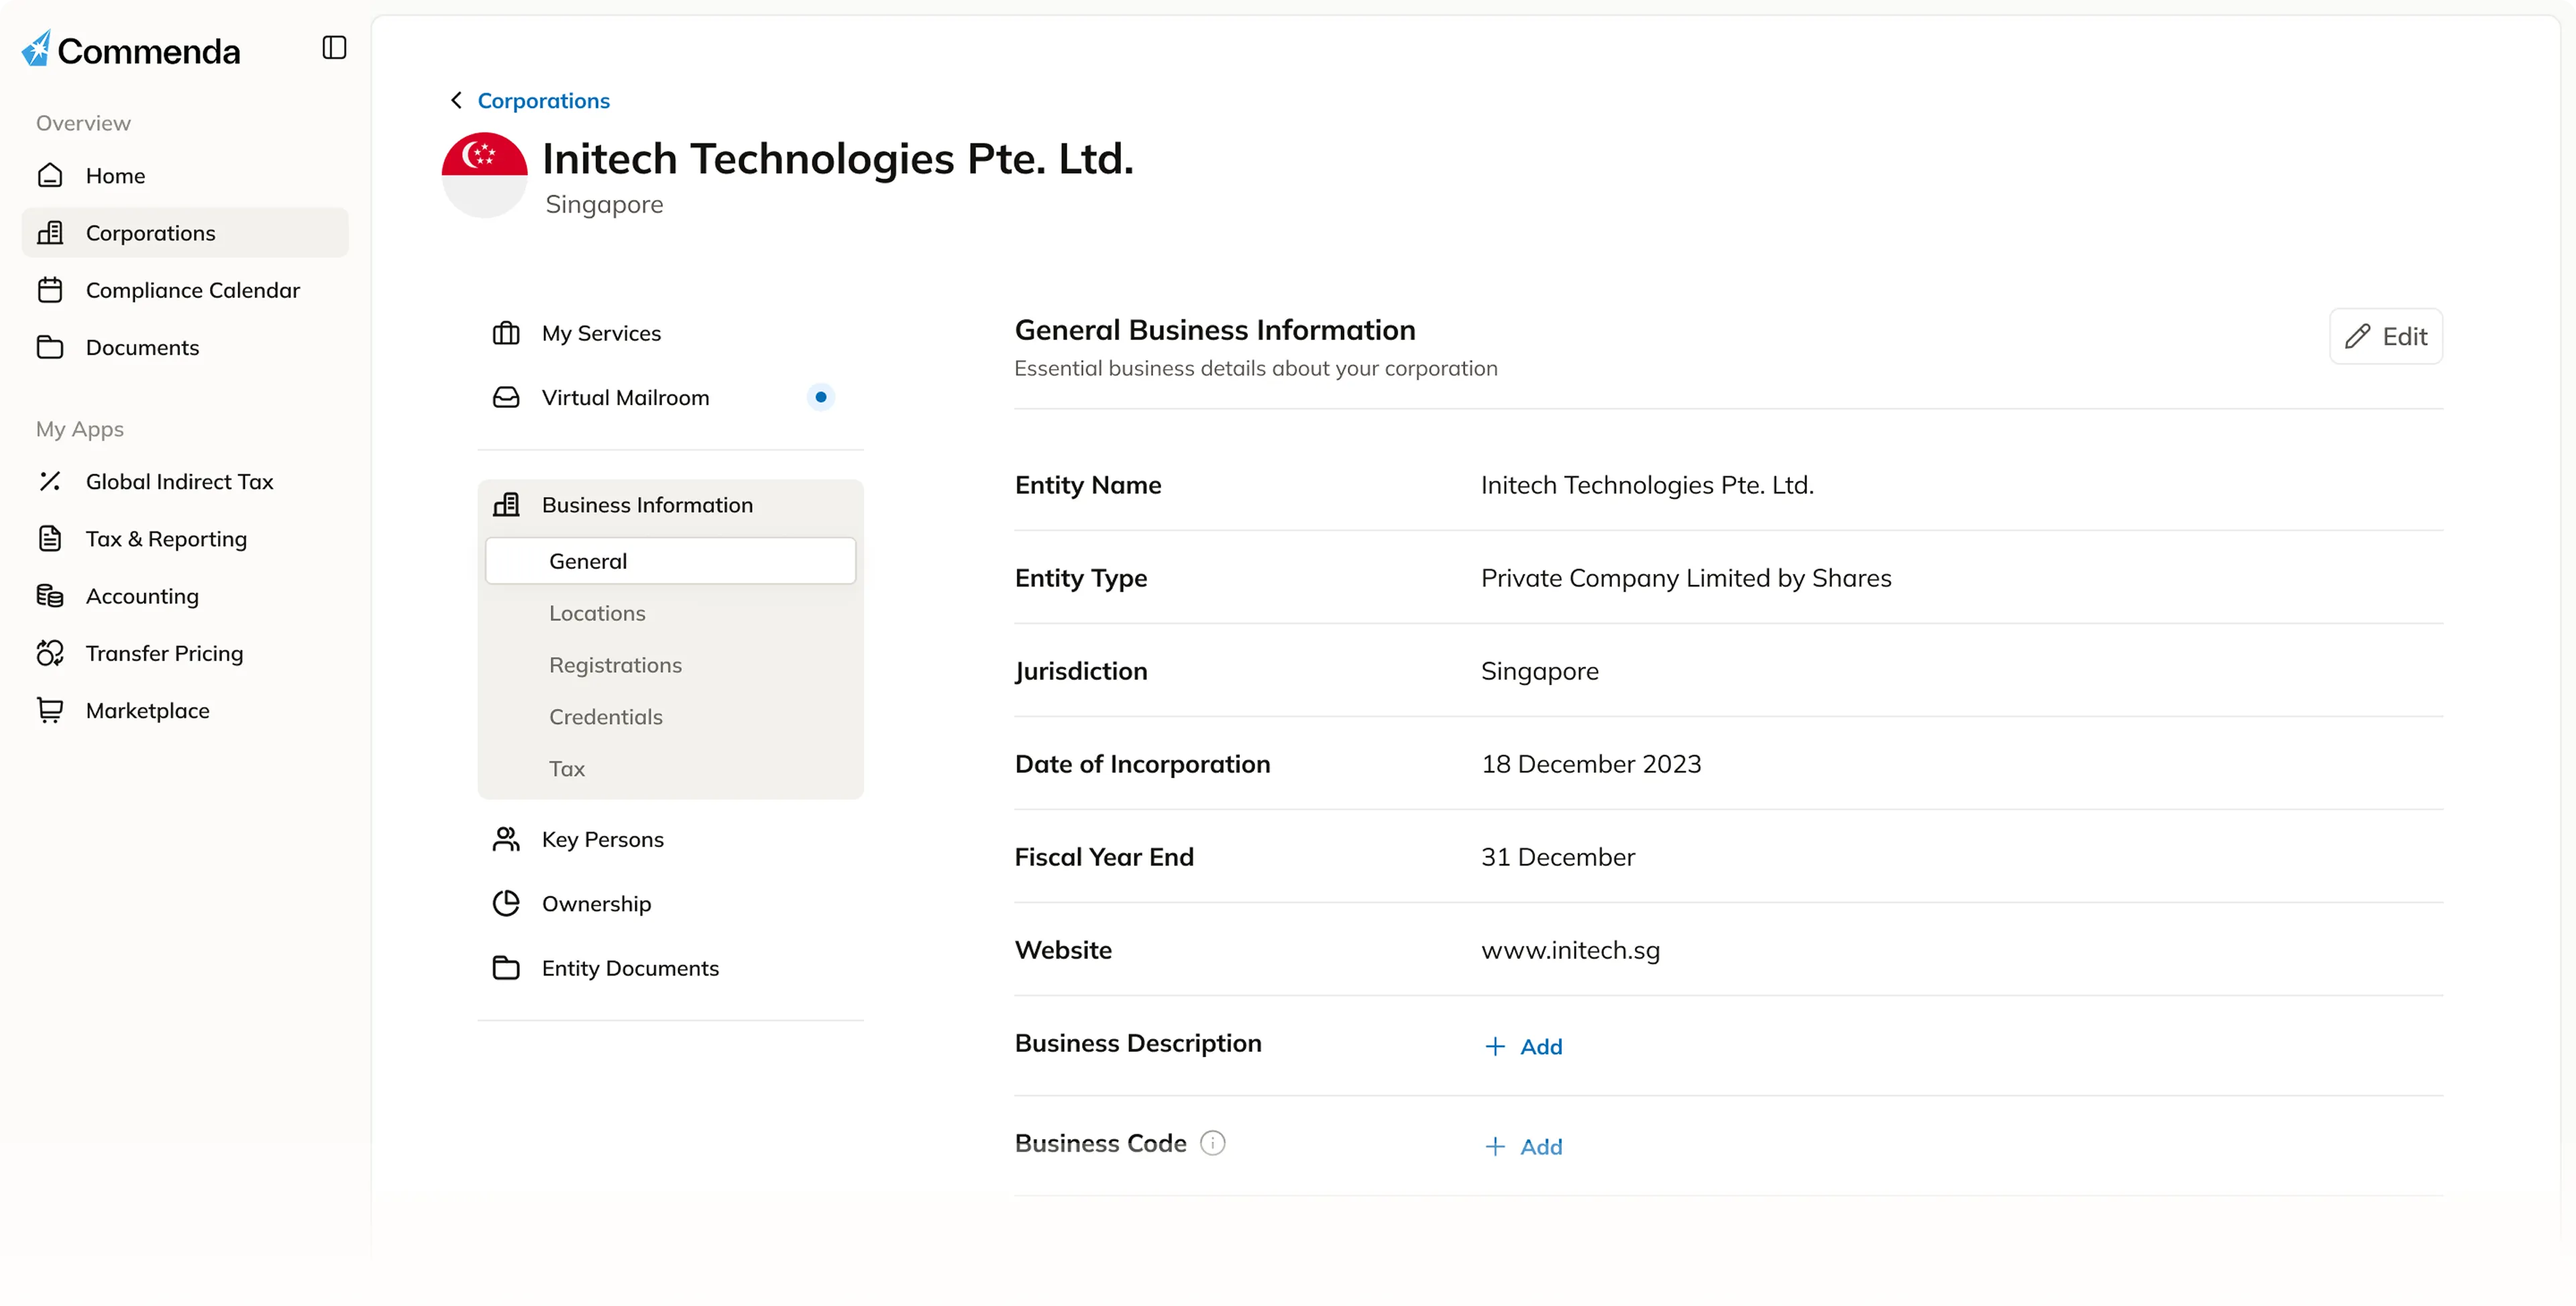Expand the Key Persons section
2576x1306 pixels.
pyautogui.click(x=602, y=839)
